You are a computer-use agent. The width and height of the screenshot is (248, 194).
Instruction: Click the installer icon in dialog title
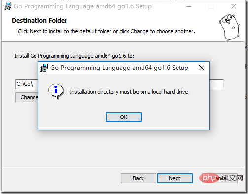click(44, 68)
